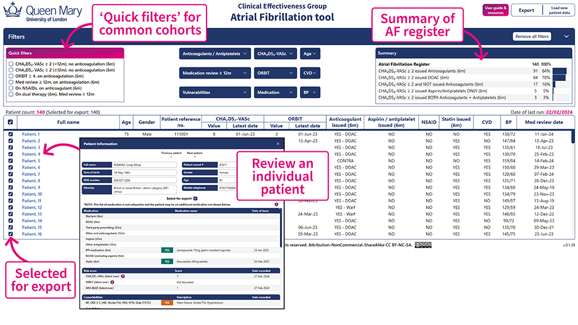This screenshot has width=578, height=325.
Task: Click the orange YES comorbidities badge
Action: coord(167,303)
